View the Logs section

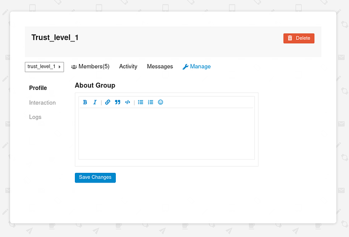tap(35, 117)
